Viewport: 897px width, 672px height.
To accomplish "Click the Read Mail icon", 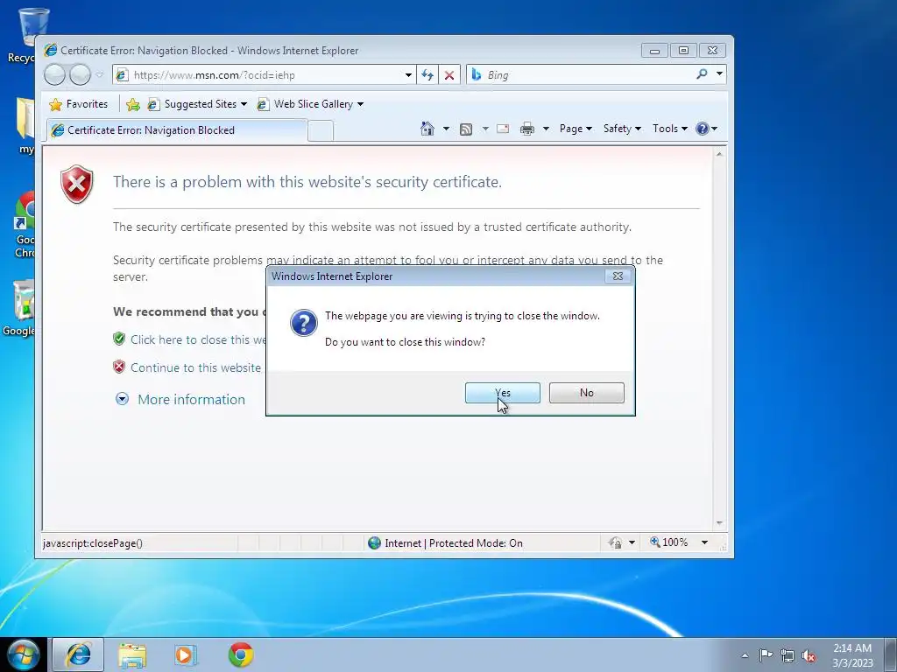I will tap(503, 129).
